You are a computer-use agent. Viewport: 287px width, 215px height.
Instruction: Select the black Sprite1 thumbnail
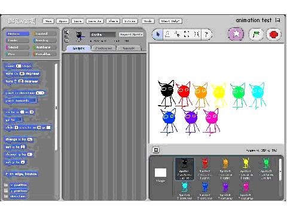(185, 169)
